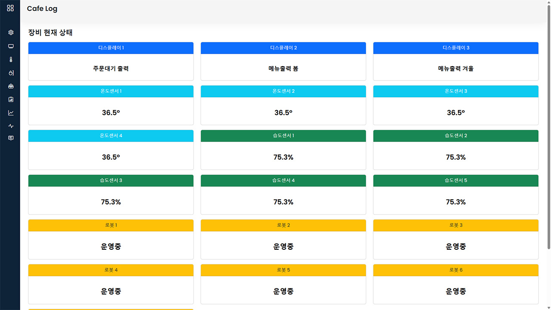Open the line chart icon
Image resolution: width=551 pixels, height=310 pixels.
[11, 113]
